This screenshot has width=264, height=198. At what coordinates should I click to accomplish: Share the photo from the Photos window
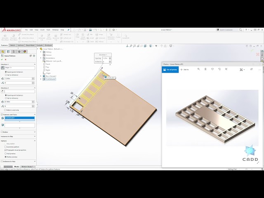click(x=252, y=69)
